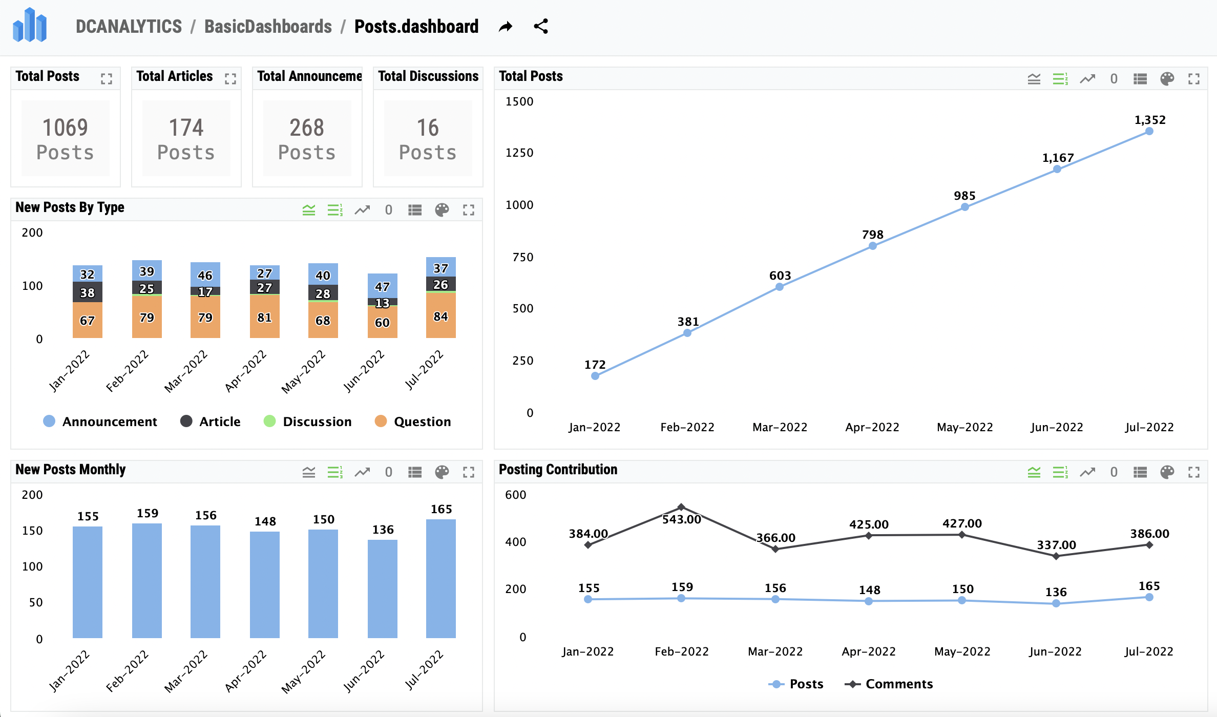Image resolution: width=1217 pixels, height=717 pixels.
Task: Click the 174 Posts value card
Action: click(186, 138)
